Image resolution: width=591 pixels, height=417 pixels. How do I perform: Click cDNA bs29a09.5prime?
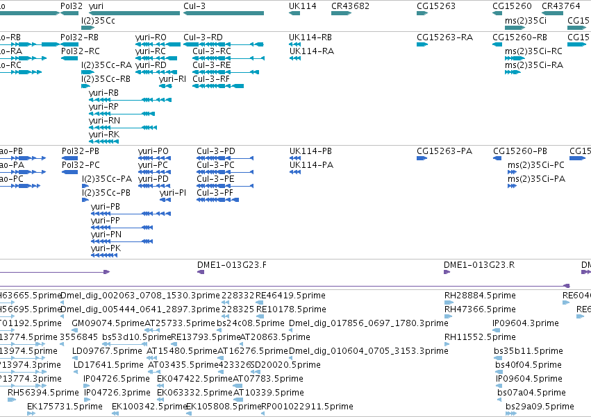point(511,414)
